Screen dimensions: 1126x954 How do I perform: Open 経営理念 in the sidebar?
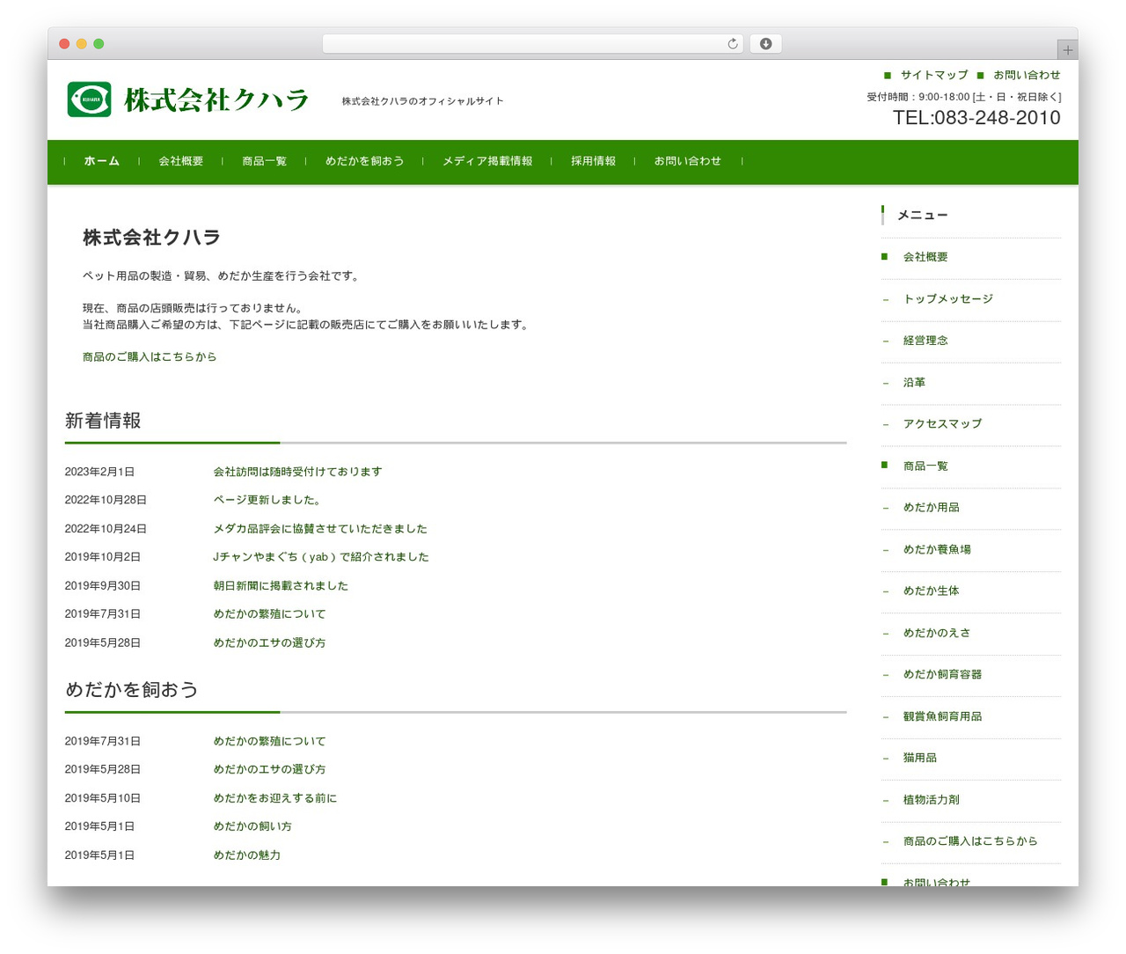925,341
